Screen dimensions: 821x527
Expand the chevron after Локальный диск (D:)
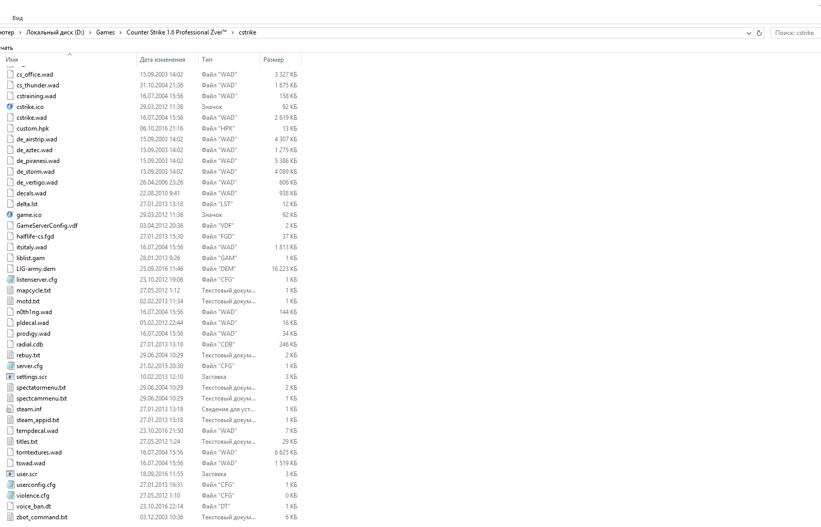[90, 32]
